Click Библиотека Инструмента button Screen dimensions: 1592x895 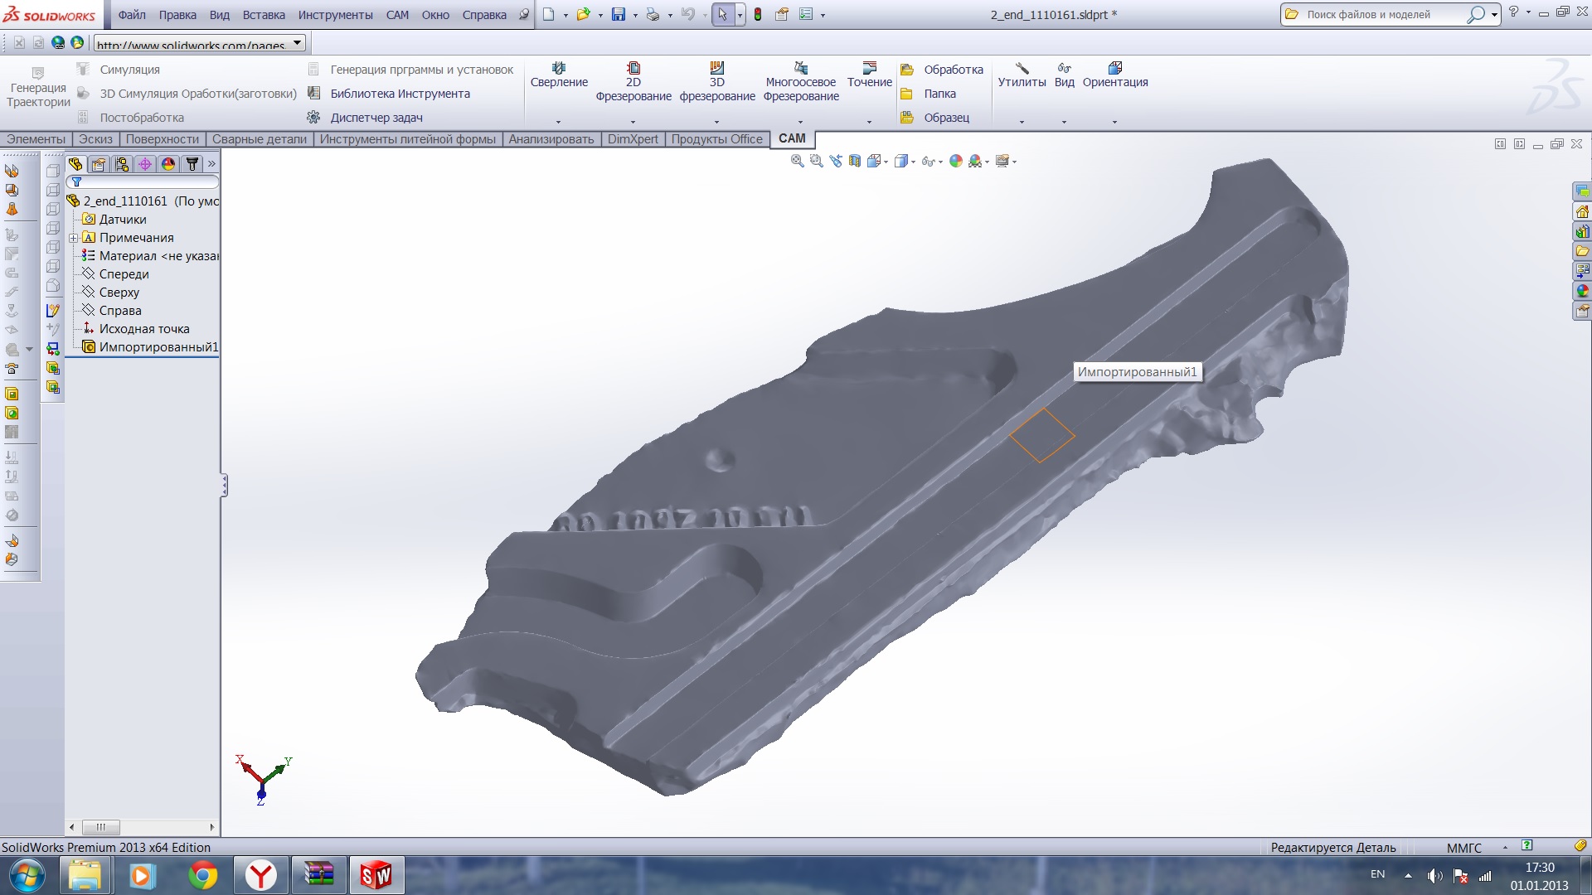click(400, 94)
